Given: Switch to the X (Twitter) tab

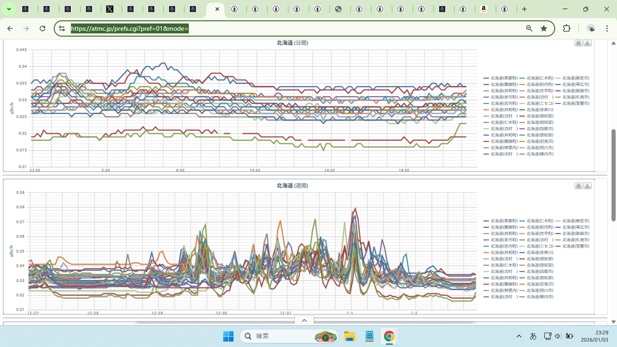Looking at the screenshot, I should pyautogui.click(x=110, y=9).
